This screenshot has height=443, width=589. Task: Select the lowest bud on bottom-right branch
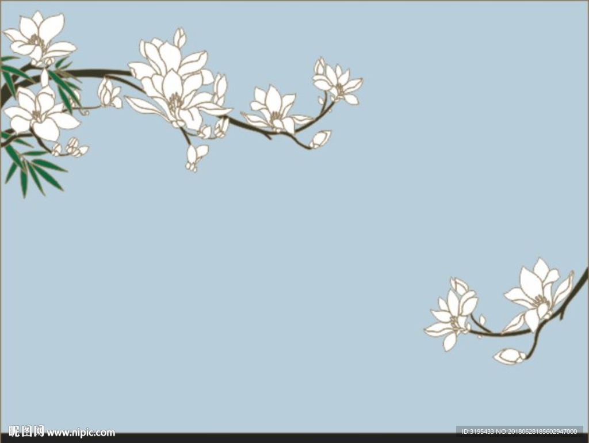(x=509, y=357)
